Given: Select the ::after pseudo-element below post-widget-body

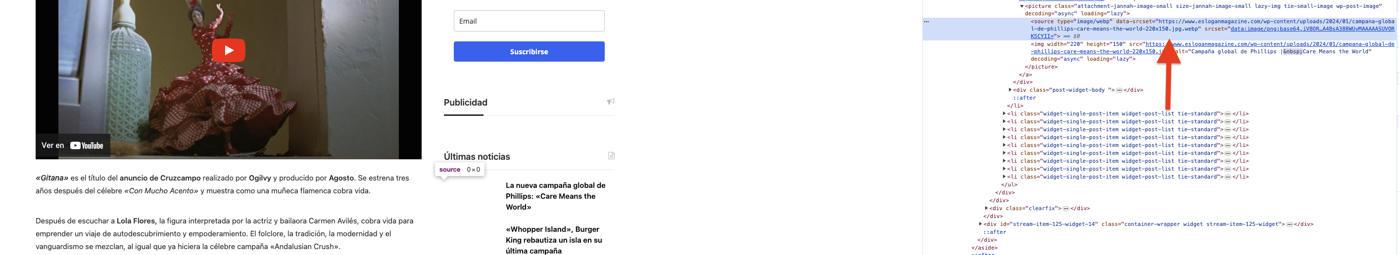Looking at the screenshot, I should click(x=1024, y=98).
